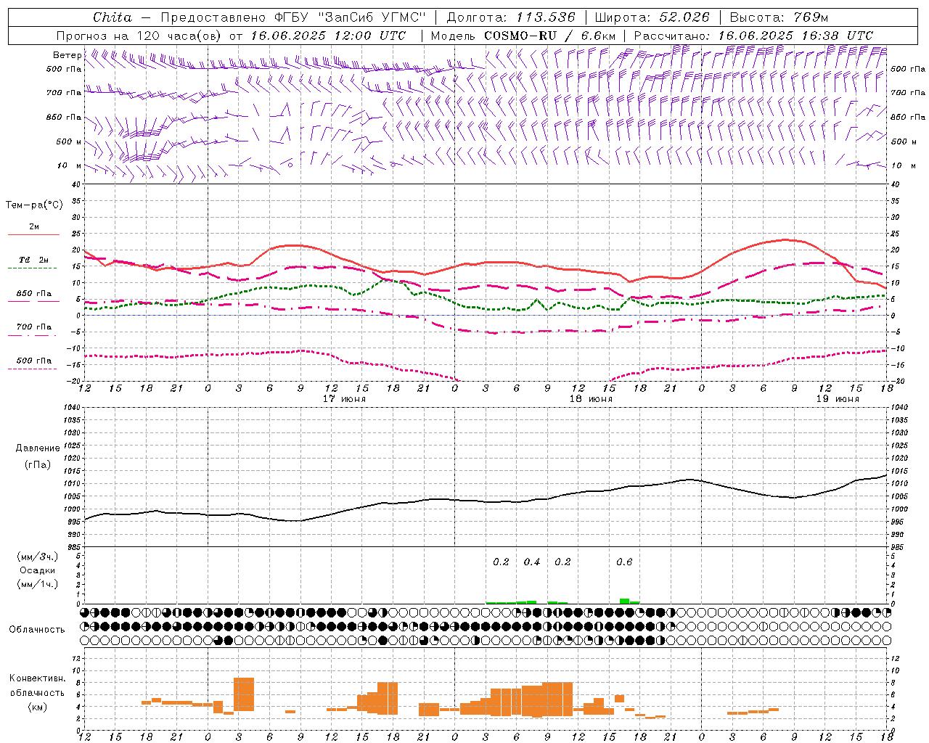
Task: Click the "Chita" station name in header
Action: (112, 17)
